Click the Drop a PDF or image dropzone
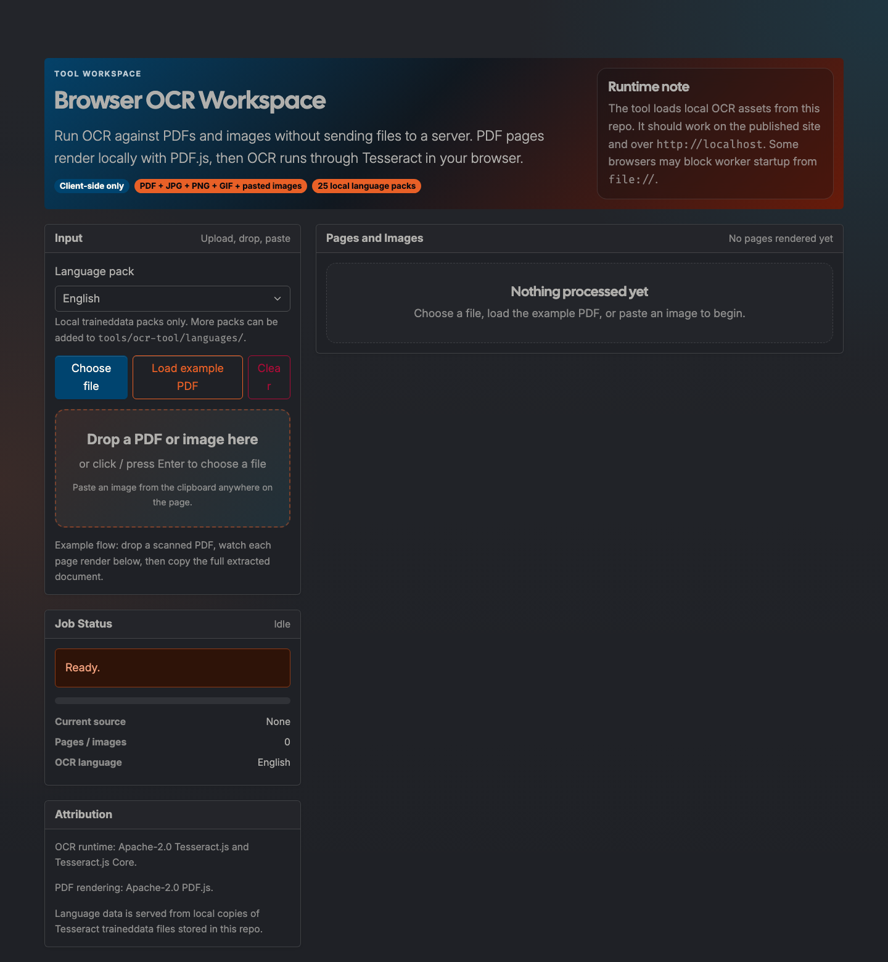888x962 pixels. pyautogui.click(x=173, y=468)
